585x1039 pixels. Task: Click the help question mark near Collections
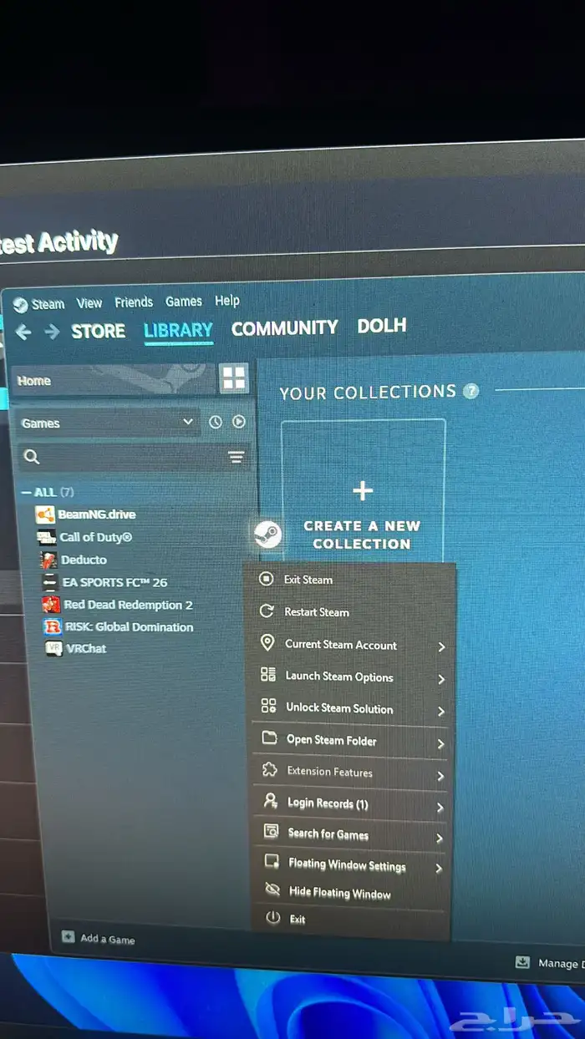(471, 391)
